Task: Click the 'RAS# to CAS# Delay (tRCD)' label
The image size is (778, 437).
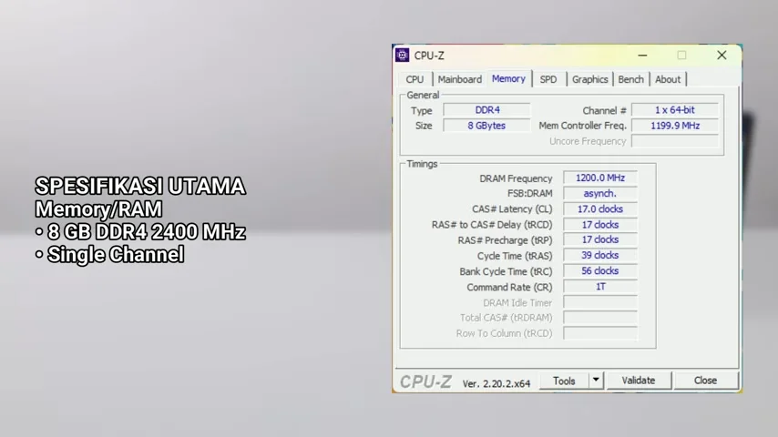Action: click(x=492, y=225)
